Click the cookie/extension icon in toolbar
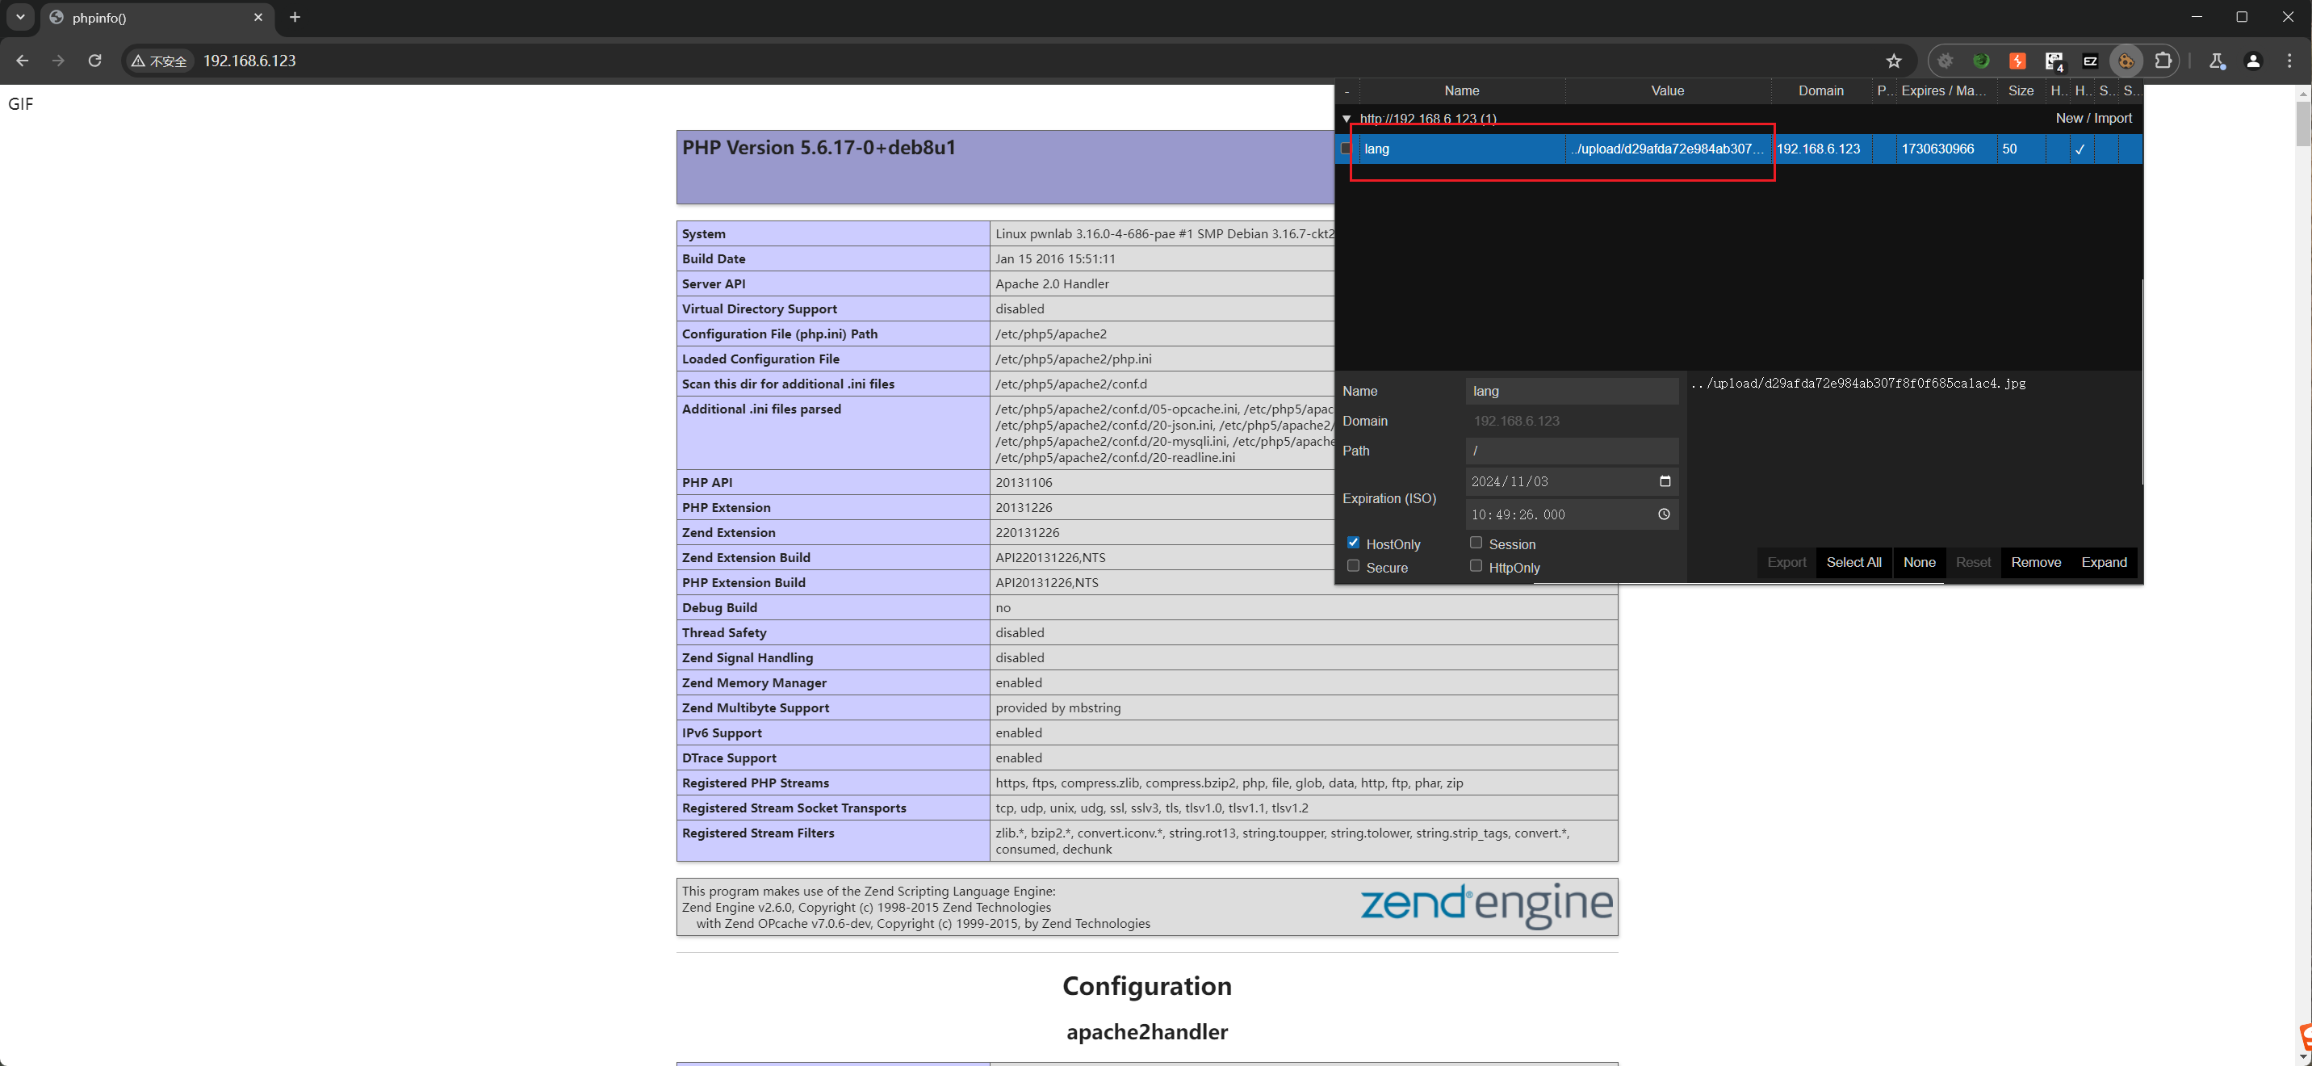This screenshot has width=2312, height=1066. coord(2126,61)
